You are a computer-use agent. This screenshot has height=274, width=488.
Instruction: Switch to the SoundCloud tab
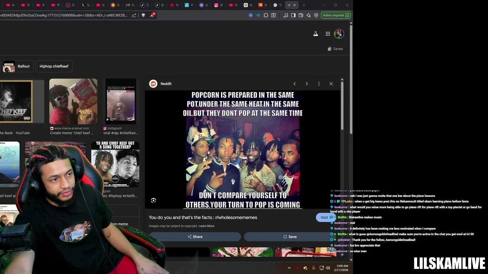[x=263, y=5]
